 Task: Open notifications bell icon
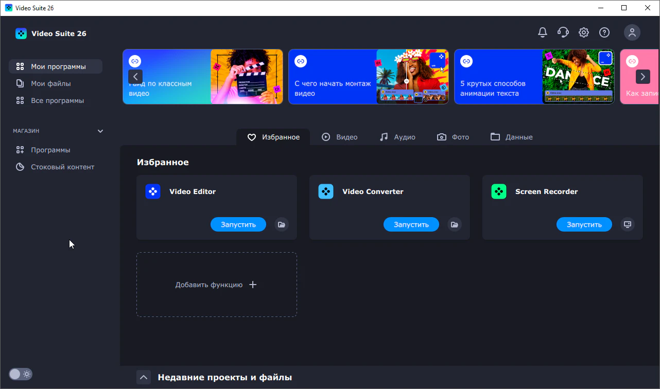tap(543, 32)
